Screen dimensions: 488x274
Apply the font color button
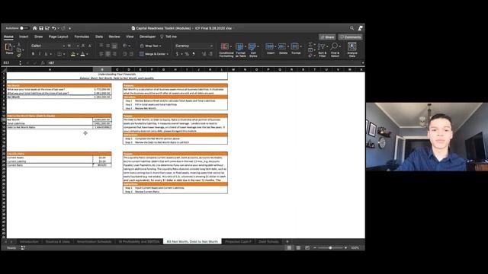(83, 54)
